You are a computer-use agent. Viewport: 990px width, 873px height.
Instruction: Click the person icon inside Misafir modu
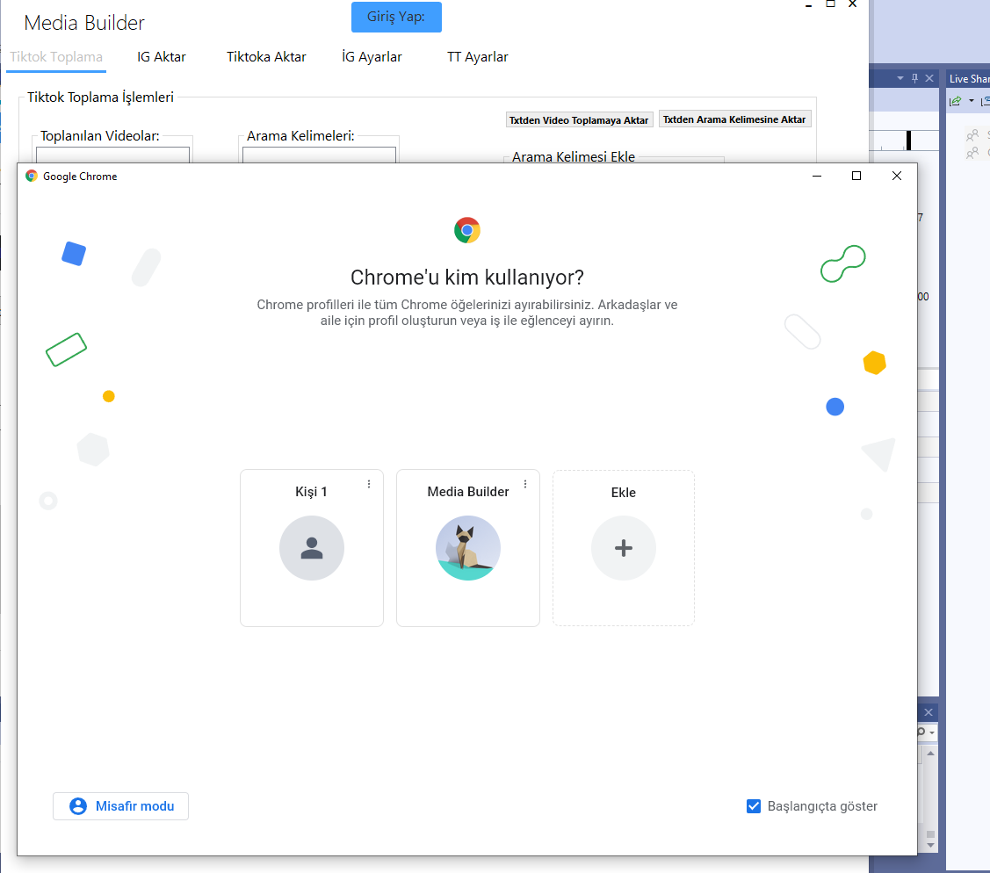click(78, 806)
